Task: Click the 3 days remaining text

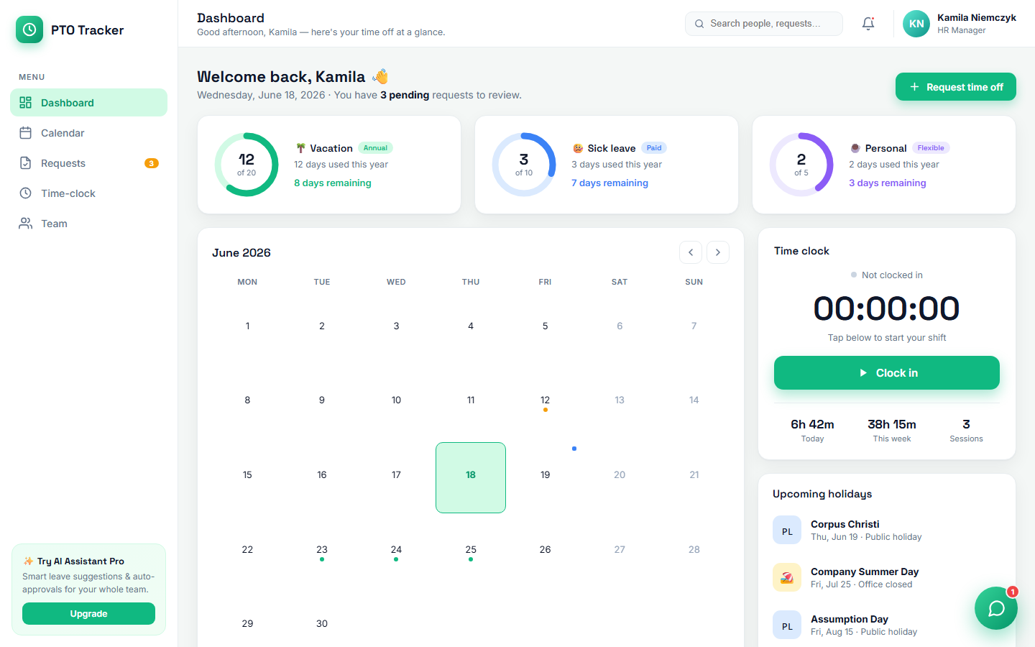Action: [x=888, y=183]
